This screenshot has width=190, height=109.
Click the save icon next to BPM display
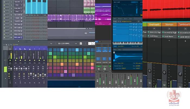pos(81,44)
